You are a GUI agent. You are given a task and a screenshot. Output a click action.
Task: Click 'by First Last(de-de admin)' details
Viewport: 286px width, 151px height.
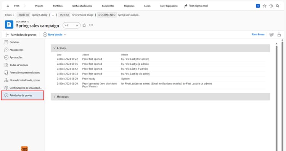[136, 74]
